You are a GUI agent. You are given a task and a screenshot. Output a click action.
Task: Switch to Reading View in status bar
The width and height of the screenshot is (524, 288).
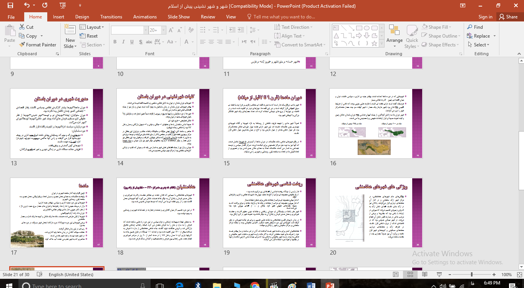[x=425, y=275]
